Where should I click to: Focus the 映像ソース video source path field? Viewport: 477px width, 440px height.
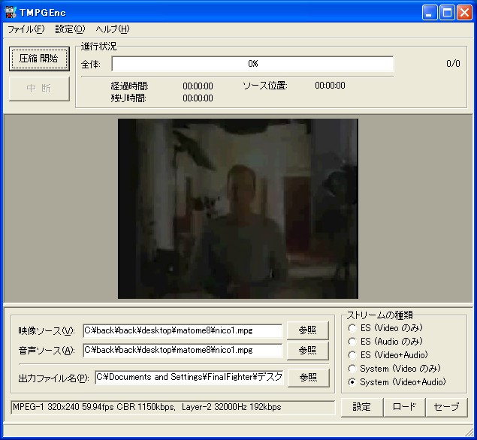(183, 330)
